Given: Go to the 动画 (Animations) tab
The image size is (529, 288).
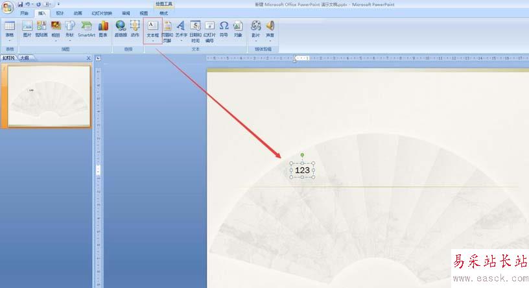Looking at the screenshot, I should (x=78, y=13).
